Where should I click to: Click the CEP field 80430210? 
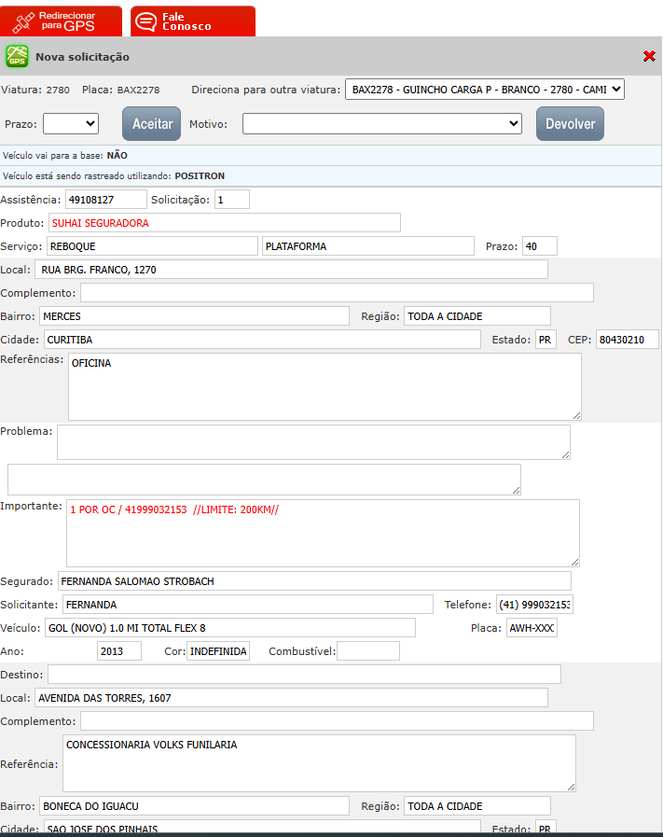[x=627, y=340]
